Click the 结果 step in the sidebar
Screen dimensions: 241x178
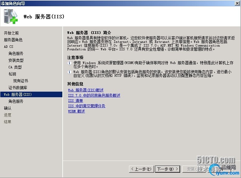[7, 122]
